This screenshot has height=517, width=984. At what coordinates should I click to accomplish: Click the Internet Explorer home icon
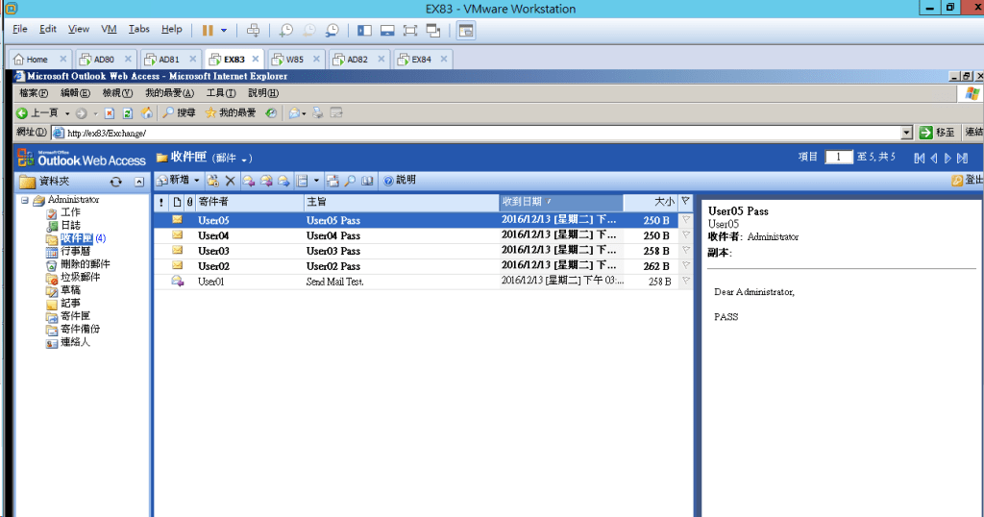pyautogui.click(x=145, y=112)
